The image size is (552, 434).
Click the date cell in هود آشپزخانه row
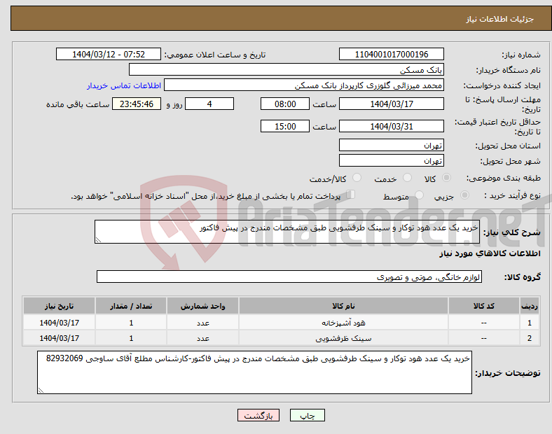59,323
